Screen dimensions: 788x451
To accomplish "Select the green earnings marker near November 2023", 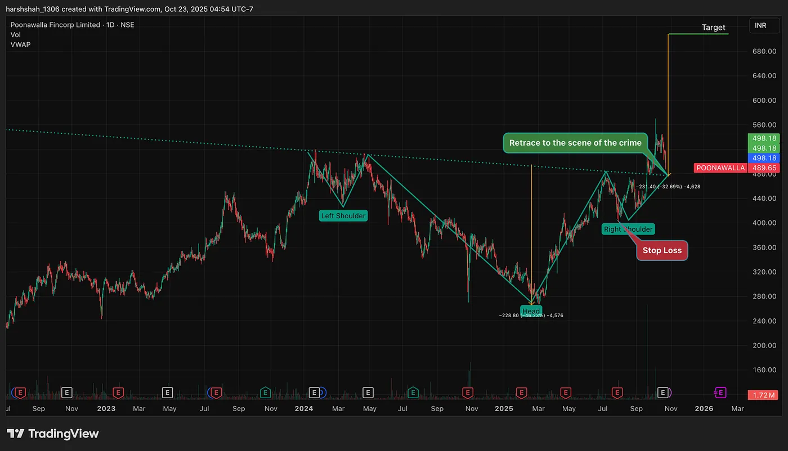I will pos(266,392).
